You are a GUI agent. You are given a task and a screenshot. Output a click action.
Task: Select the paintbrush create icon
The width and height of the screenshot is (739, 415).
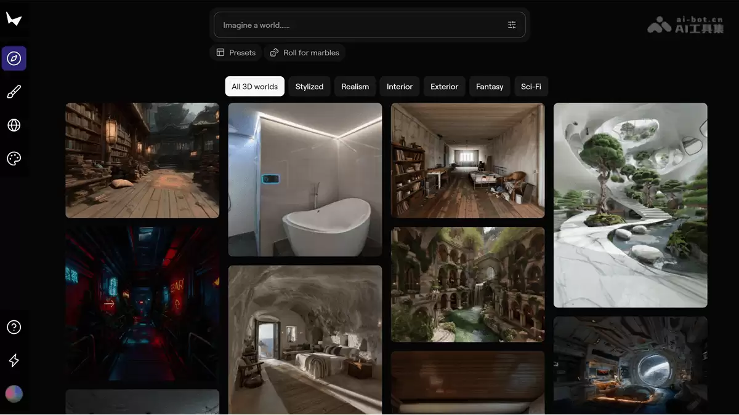14,92
